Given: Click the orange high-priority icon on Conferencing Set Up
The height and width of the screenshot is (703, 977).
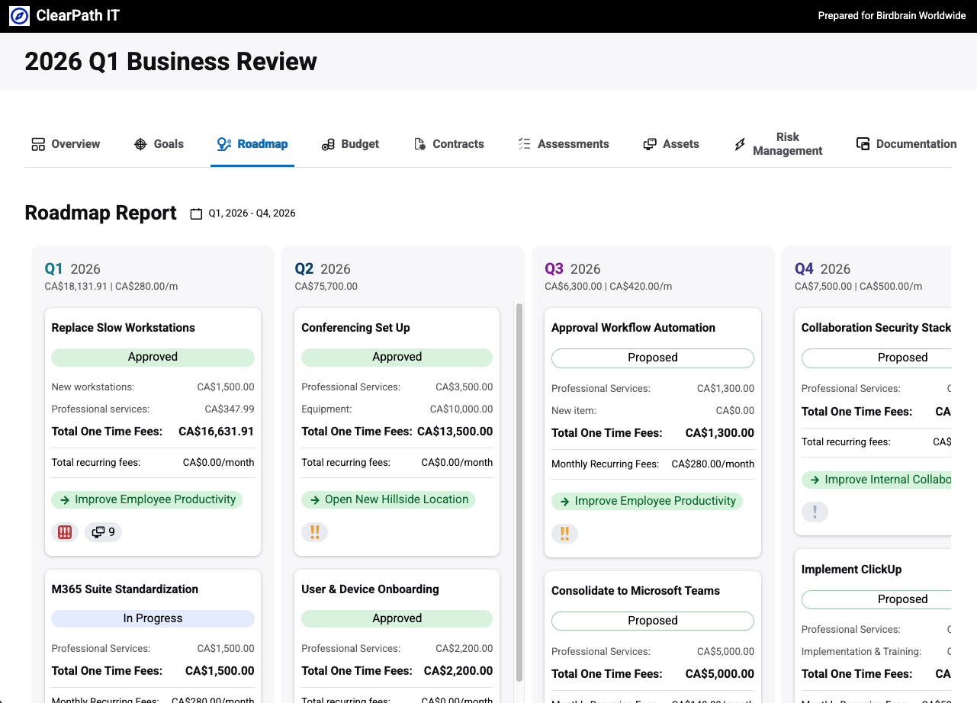Looking at the screenshot, I should pos(314,531).
